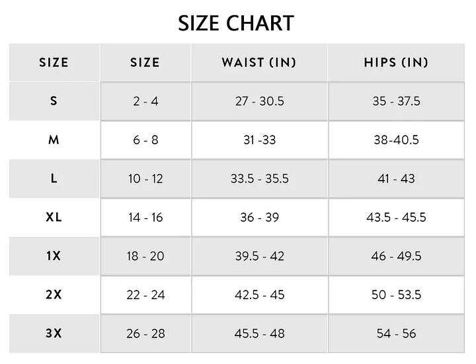The height and width of the screenshot is (364, 476).
Task: Click the waist cell reading 45.5 - 48
Action: 259,333
